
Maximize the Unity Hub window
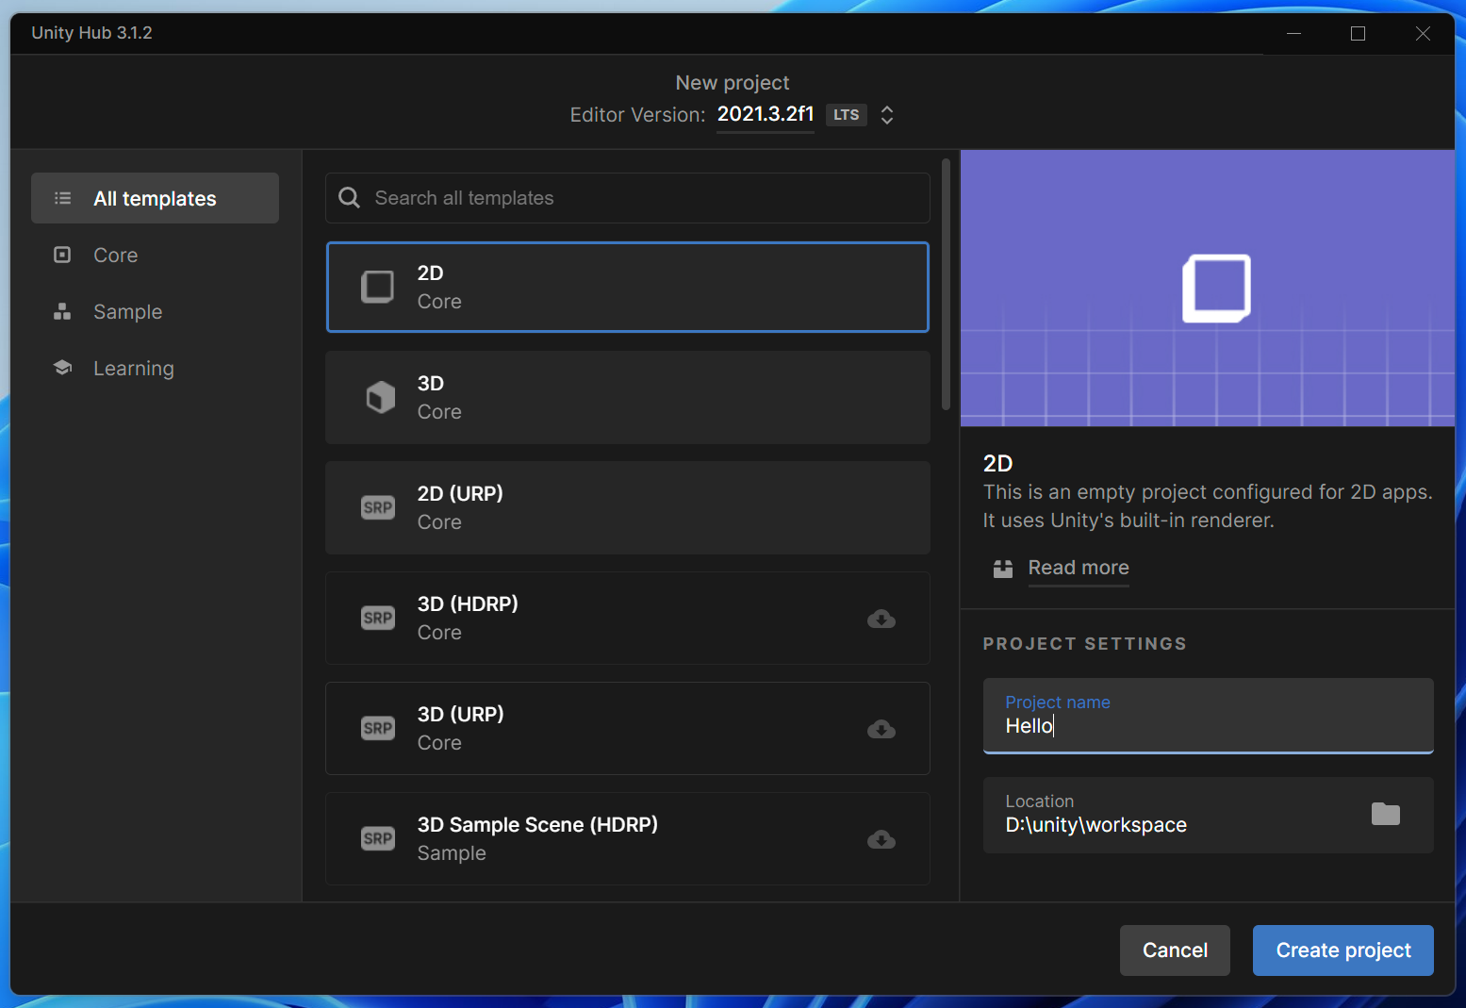coord(1359,33)
